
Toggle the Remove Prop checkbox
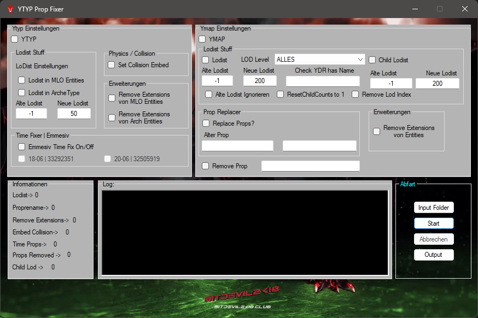tap(206, 166)
